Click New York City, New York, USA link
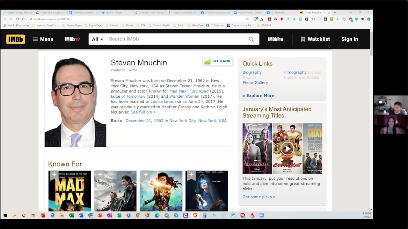Image resolution: width=408 pixels, height=229 pixels. click(198, 121)
